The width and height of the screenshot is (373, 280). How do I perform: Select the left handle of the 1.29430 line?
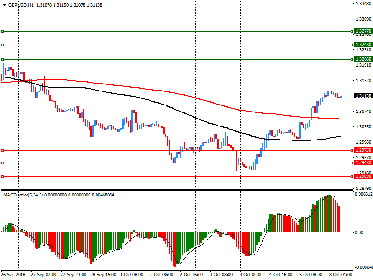2,163
